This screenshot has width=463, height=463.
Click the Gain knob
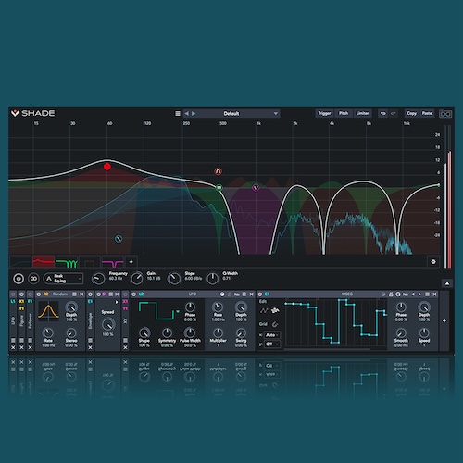137,279
